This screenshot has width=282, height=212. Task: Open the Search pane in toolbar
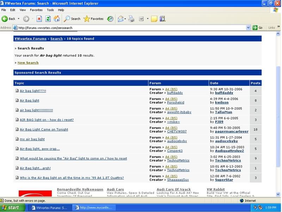tap(72, 19)
